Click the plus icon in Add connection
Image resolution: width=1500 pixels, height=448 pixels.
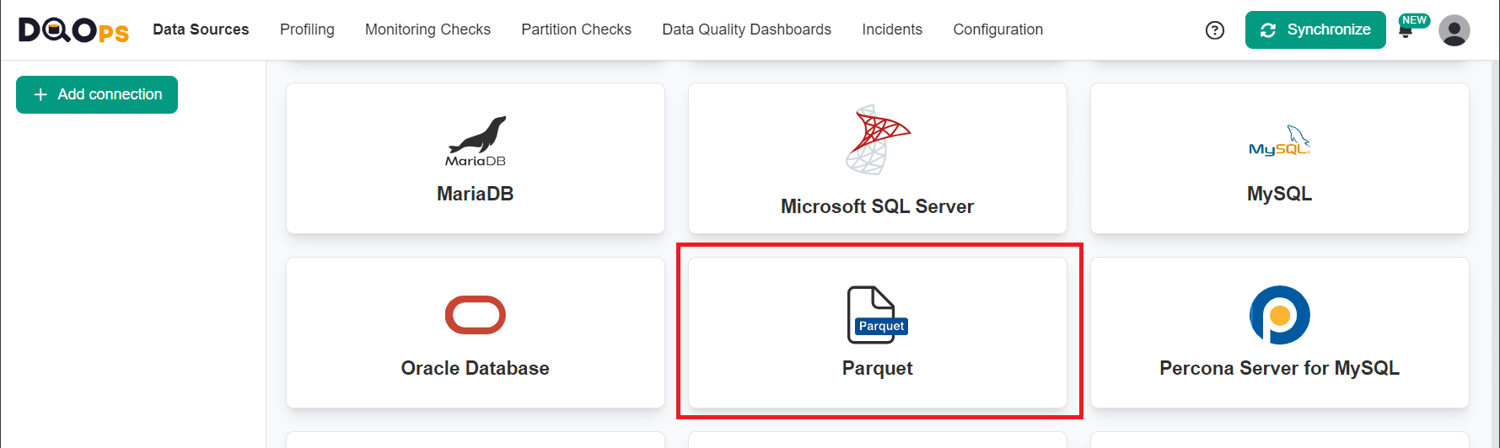coord(40,95)
